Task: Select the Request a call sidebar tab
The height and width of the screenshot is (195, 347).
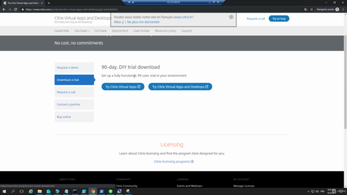Action: coord(74,92)
